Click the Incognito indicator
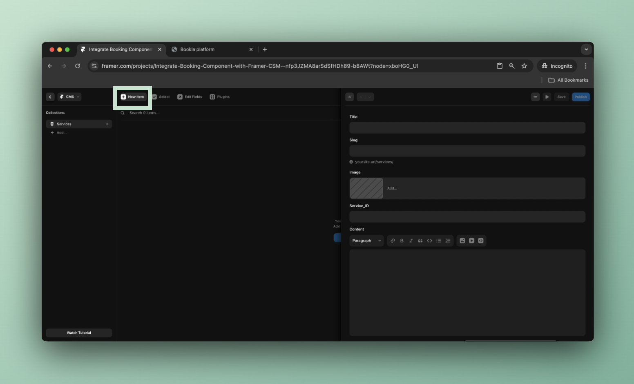 (557, 66)
